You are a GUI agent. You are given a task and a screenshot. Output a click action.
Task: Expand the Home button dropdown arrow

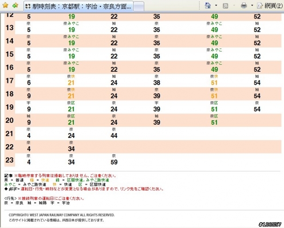tap(216, 6)
